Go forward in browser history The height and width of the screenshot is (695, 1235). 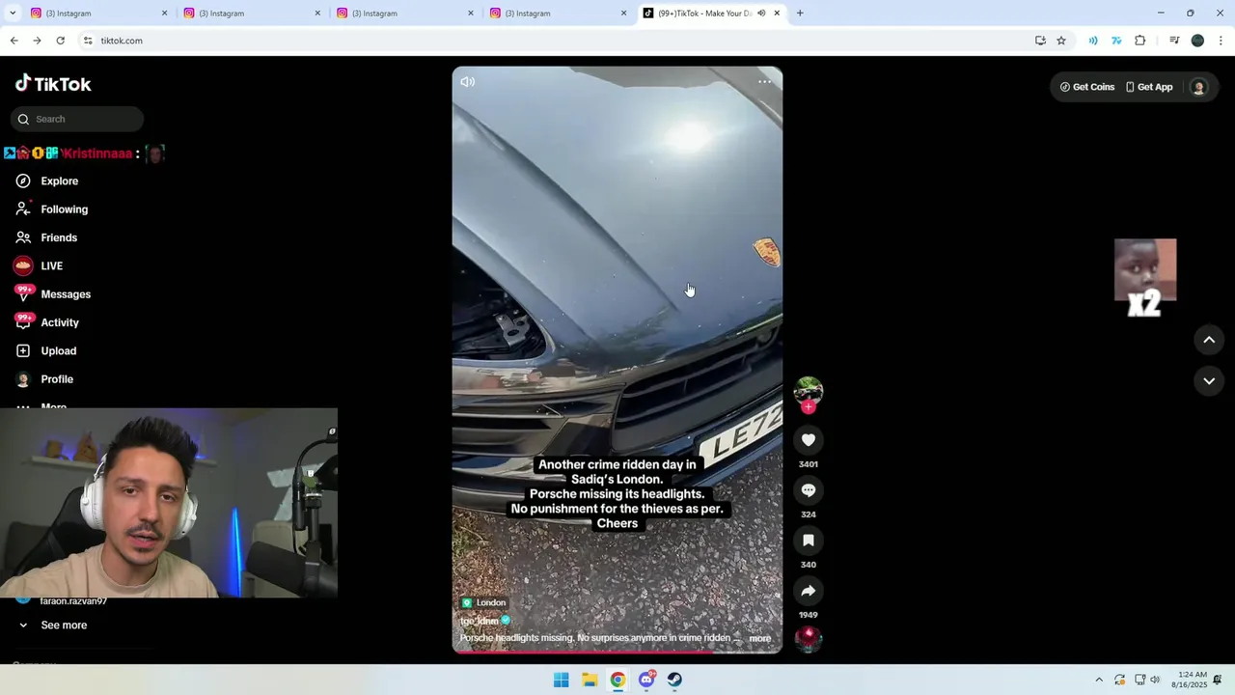pos(37,41)
